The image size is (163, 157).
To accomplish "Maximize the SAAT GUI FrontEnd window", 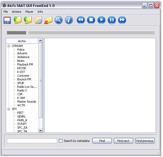I will point(151,5).
